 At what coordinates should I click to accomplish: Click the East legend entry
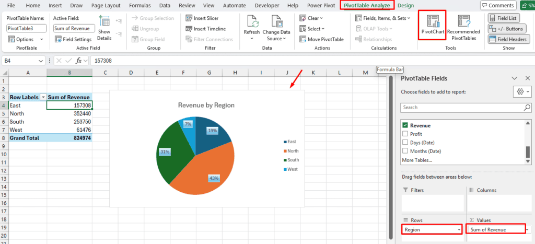[289, 141]
